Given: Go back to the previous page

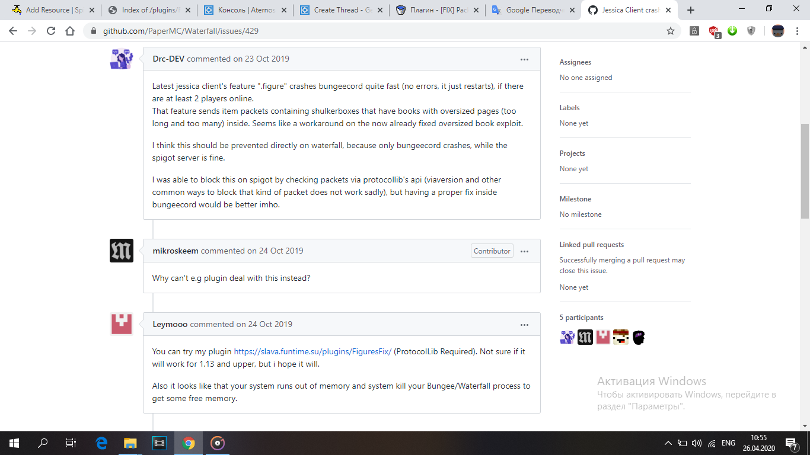Looking at the screenshot, I should pyautogui.click(x=13, y=31).
